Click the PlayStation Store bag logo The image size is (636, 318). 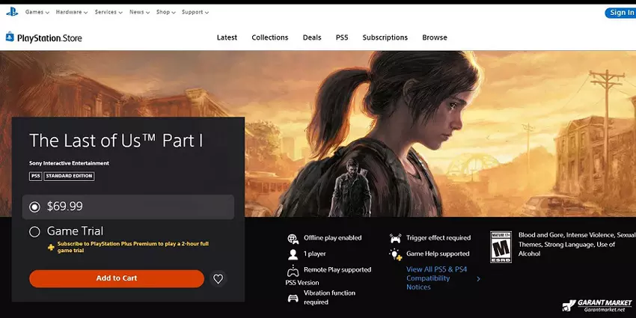(10, 37)
